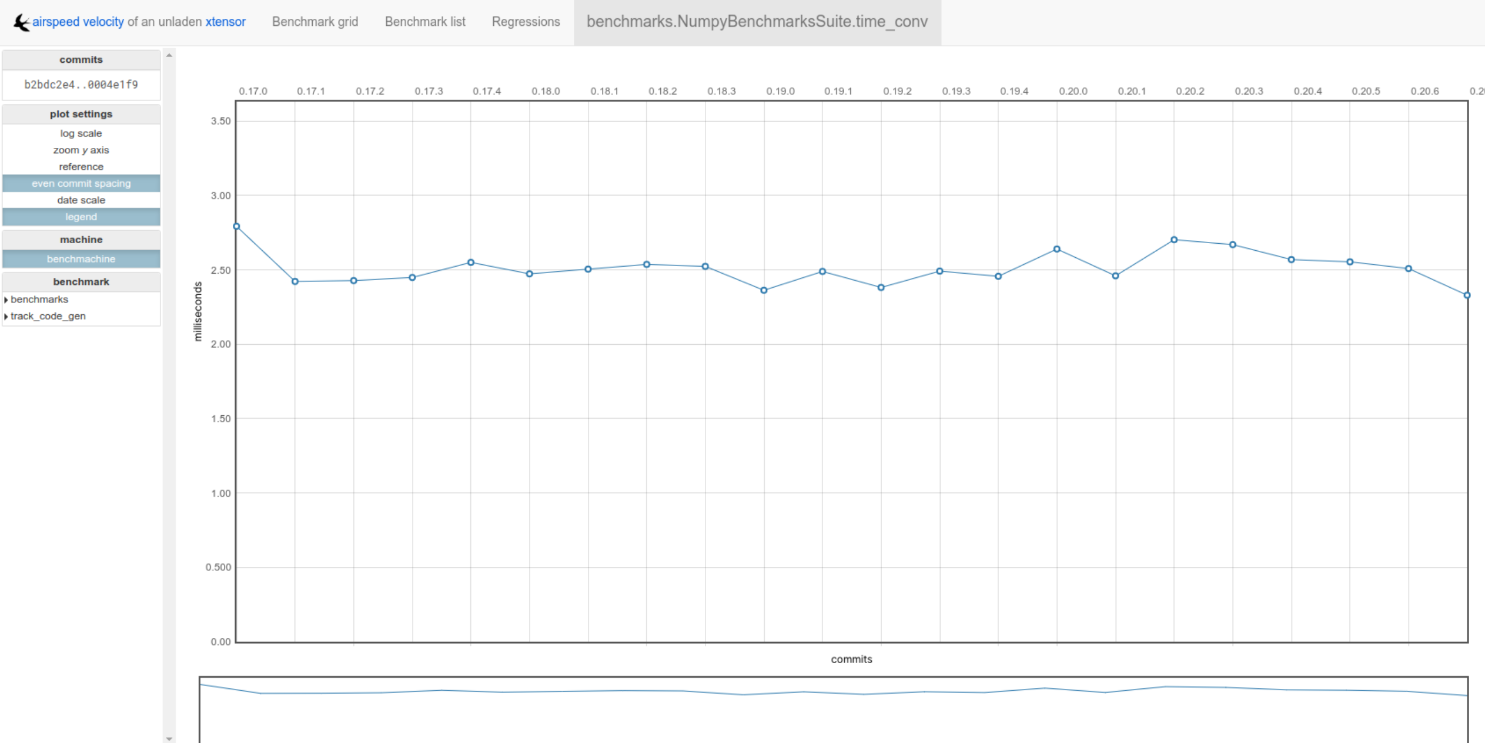Screen dimensions: 1485x743
Task: Click the data point at version 0.17.4
Action: [x=471, y=263]
